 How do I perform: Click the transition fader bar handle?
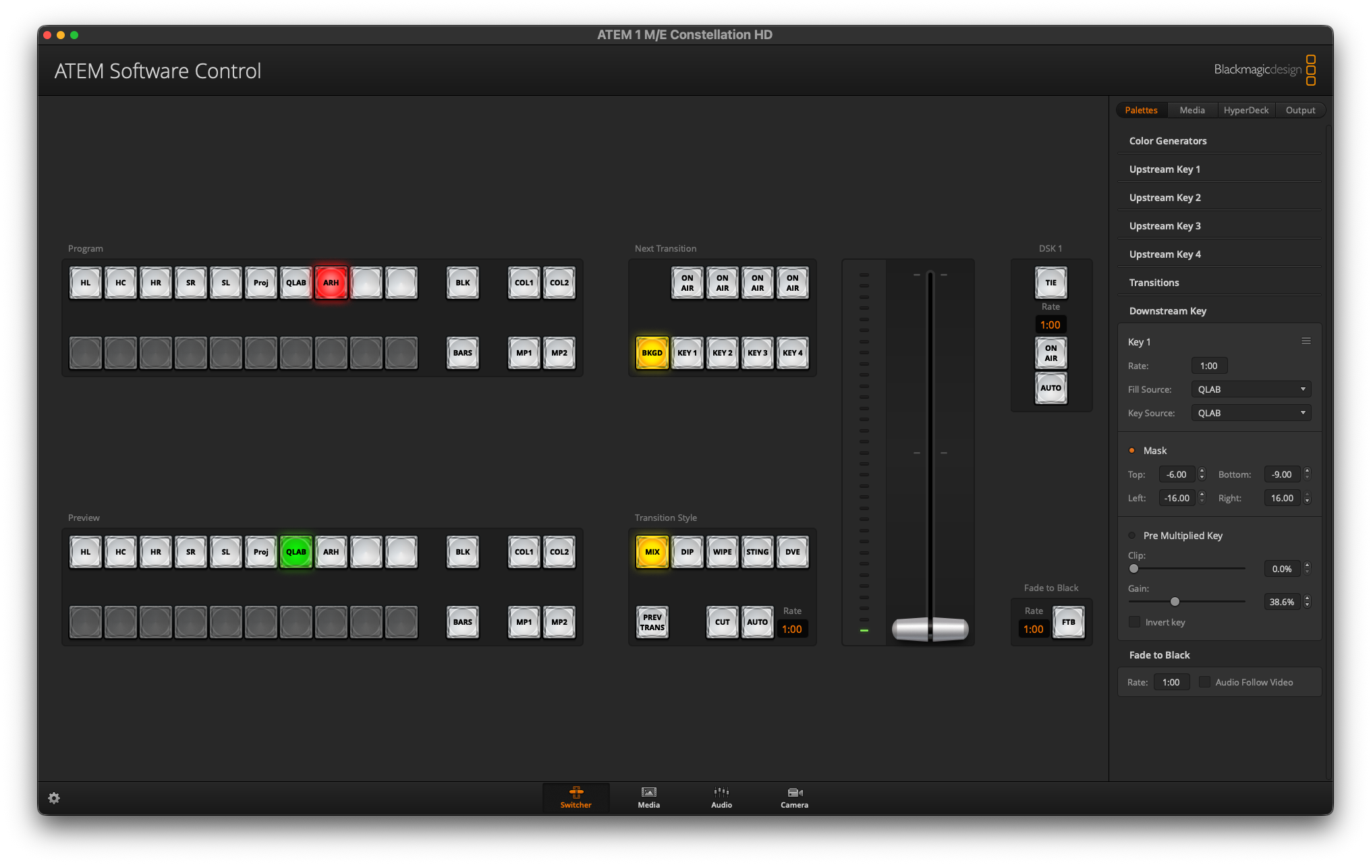pyautogui.click(x=930, y=628)
